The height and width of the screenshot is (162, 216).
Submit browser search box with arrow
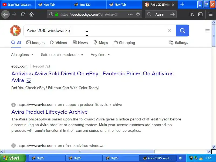172,14
